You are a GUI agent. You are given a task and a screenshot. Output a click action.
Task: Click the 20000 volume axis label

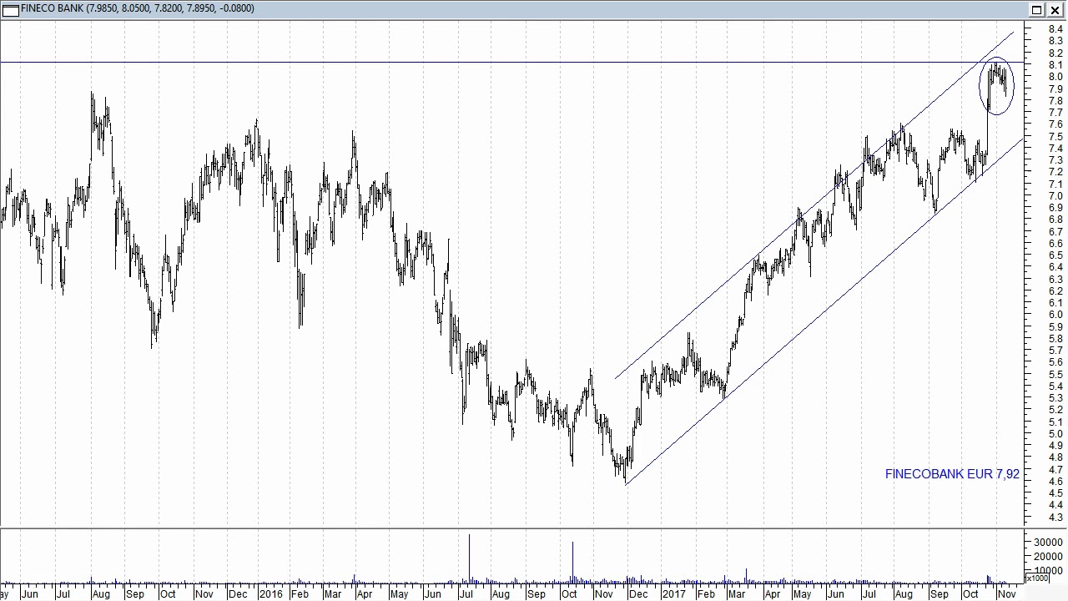tap(1048, 557)
